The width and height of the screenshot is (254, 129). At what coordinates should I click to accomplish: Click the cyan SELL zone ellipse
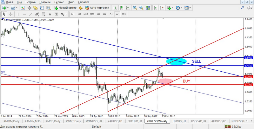(176, 61)
